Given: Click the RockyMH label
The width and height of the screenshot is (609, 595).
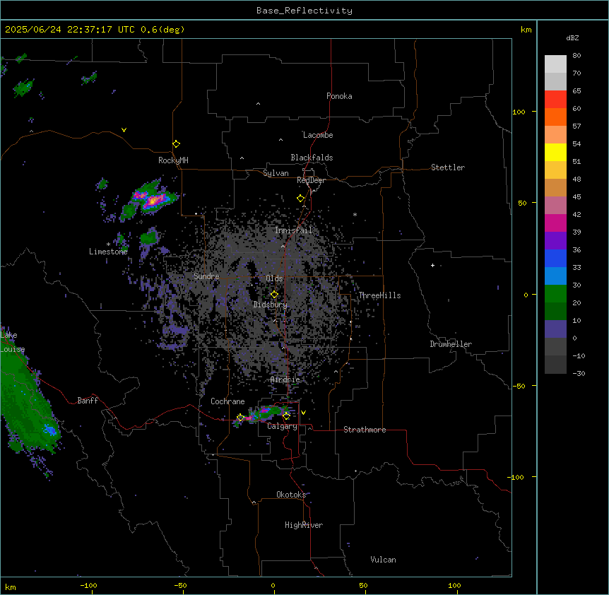Looking at the screenshot, I should click(173, 160).
